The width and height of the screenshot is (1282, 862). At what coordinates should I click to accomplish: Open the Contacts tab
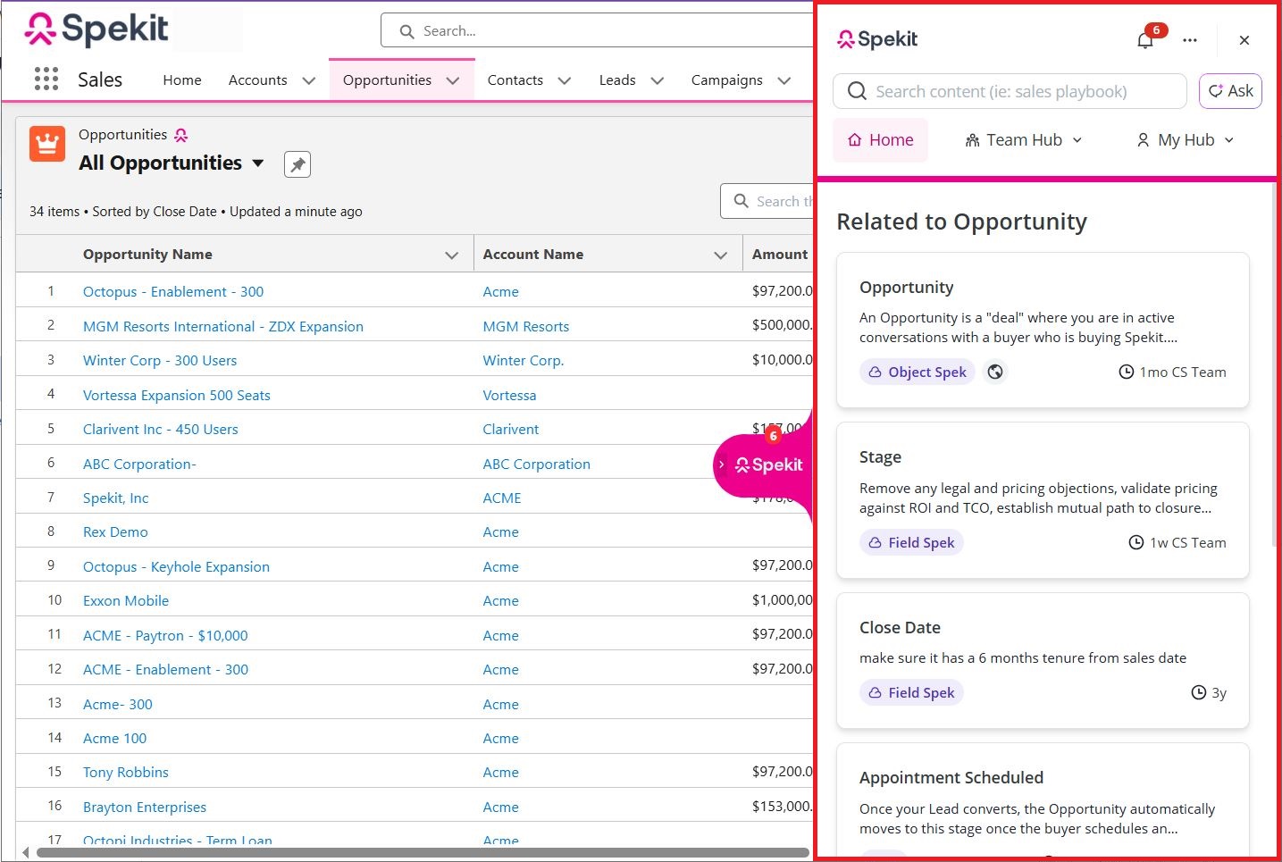(515, 80)
